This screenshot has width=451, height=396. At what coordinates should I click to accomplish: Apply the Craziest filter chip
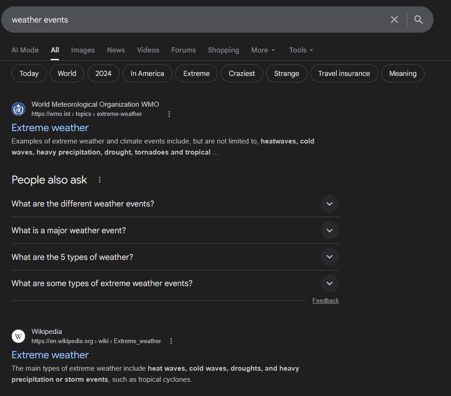tap(242, 74)
